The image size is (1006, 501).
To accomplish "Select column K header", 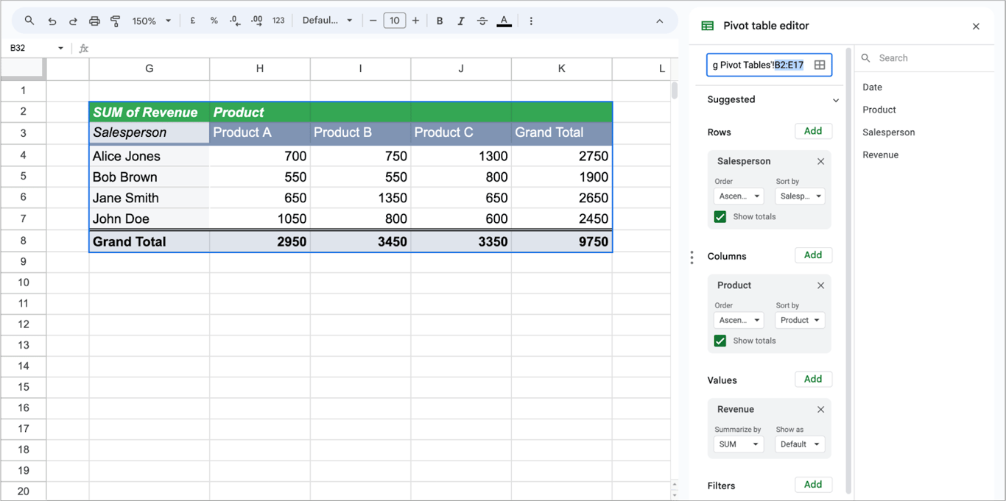I will coord(562,68).
